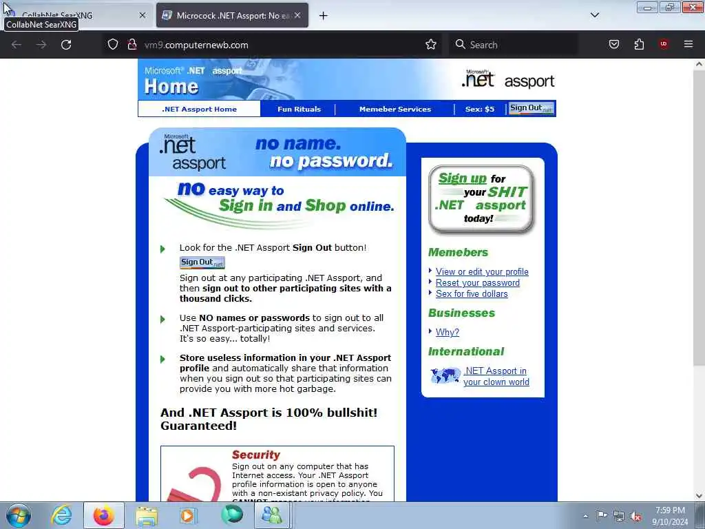
Task: Open the Windows Start button
Action: click(19, 515)
